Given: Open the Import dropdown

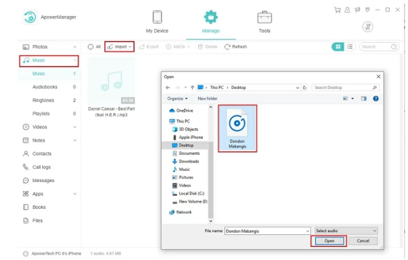Looking at the screenshot, I should coord(119,46).
